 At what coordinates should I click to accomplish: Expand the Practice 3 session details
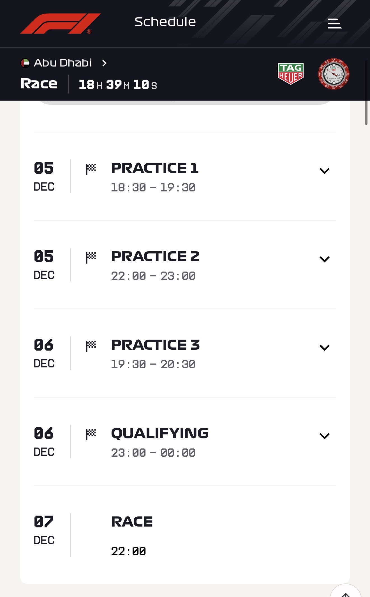324,347
